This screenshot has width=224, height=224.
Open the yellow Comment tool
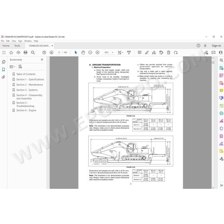pos(221,91)
